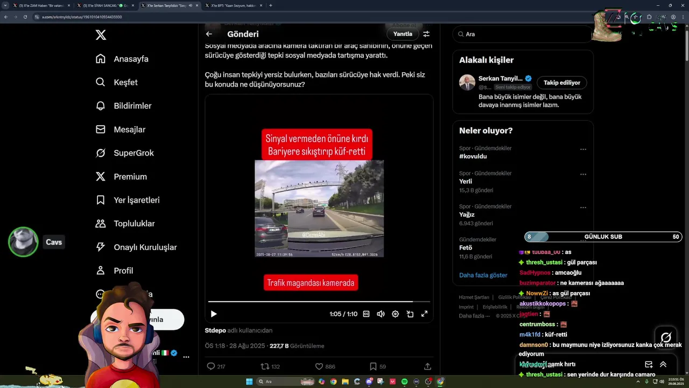
Task: Open Hizmet Şartları footer link
Action: 474,297
